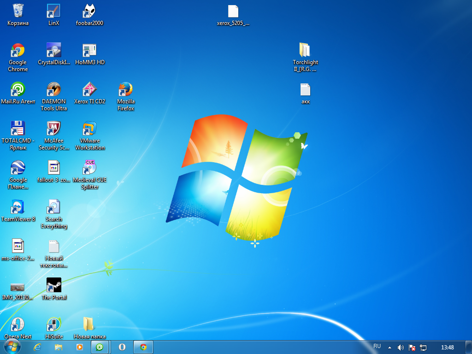The width and height of the screenshot is (472, 354).
Task: Click the McAfee Security Scan icon
Action: coord(54,129)
